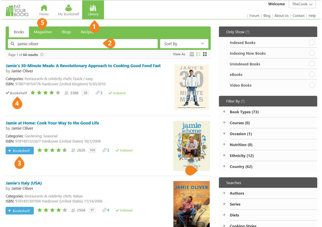Open the 97 notes bubble for Jamie's Italy

[x=92, y=210]
